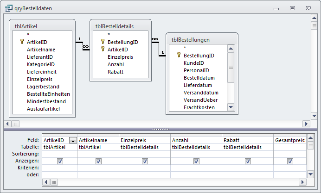Toggle the Anzeigen checkbox under Einzelpreis

[145, 161]
